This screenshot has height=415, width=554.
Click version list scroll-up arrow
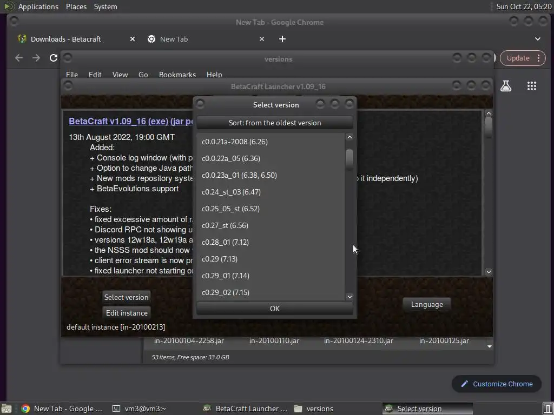point(349,137)
